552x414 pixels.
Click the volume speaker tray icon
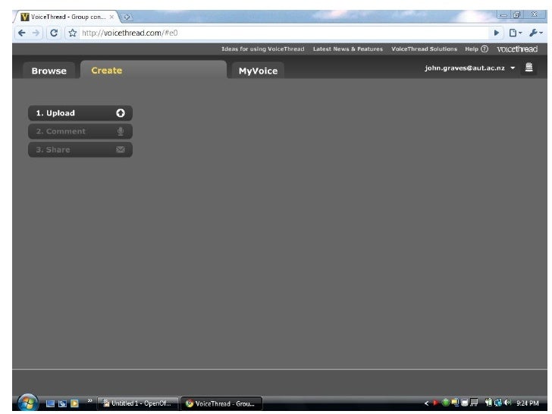[x=508, y=403]
